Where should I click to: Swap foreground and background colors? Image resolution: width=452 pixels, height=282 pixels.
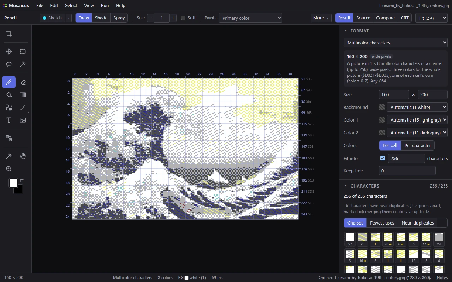tap(22, 180)
